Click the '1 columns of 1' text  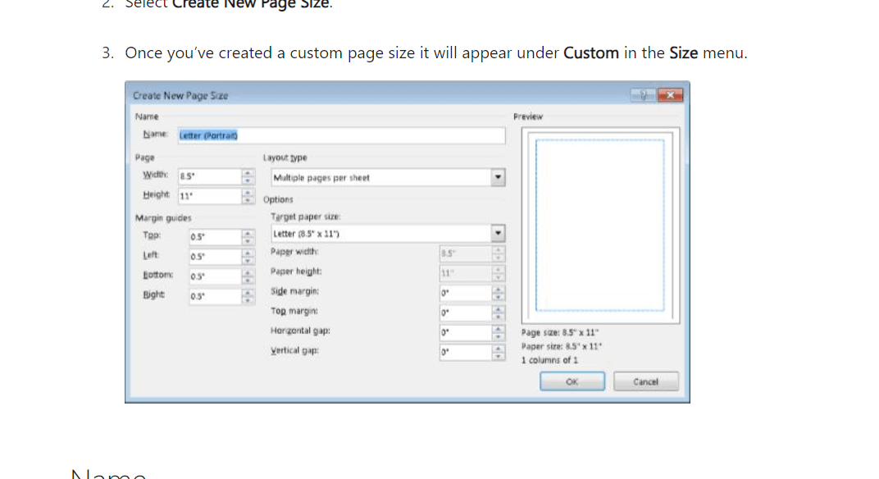click(549, 360)
